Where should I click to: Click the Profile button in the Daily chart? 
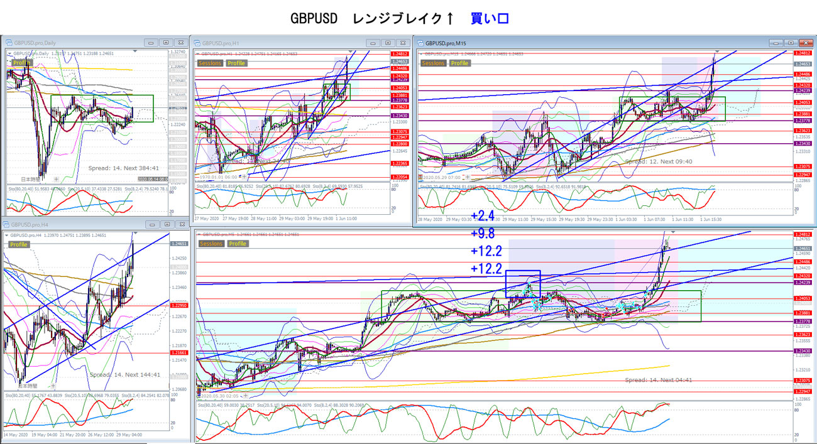click(x=21, y=63)
